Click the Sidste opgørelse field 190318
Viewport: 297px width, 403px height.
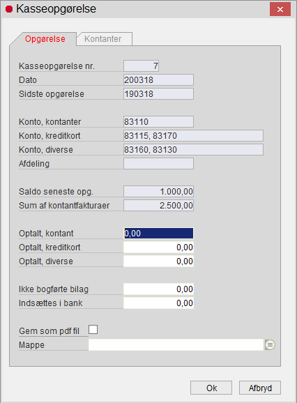click(x=158, y=94)
